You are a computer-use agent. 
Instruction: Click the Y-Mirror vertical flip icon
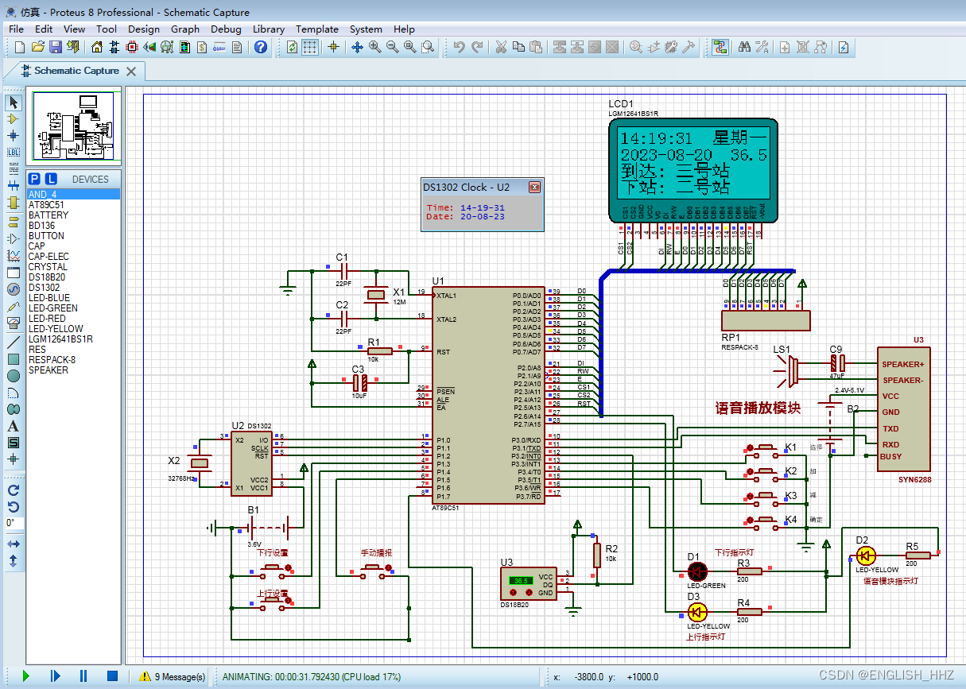(13, 560)
